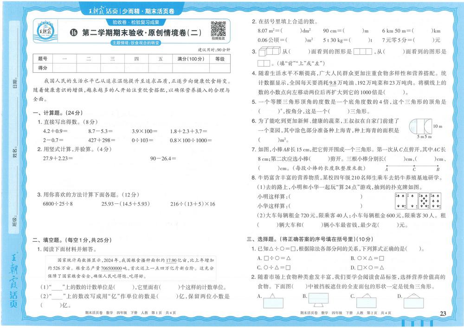Click the underlined 9.8 in question 4

pyautogui.click(x=333, y=83)
